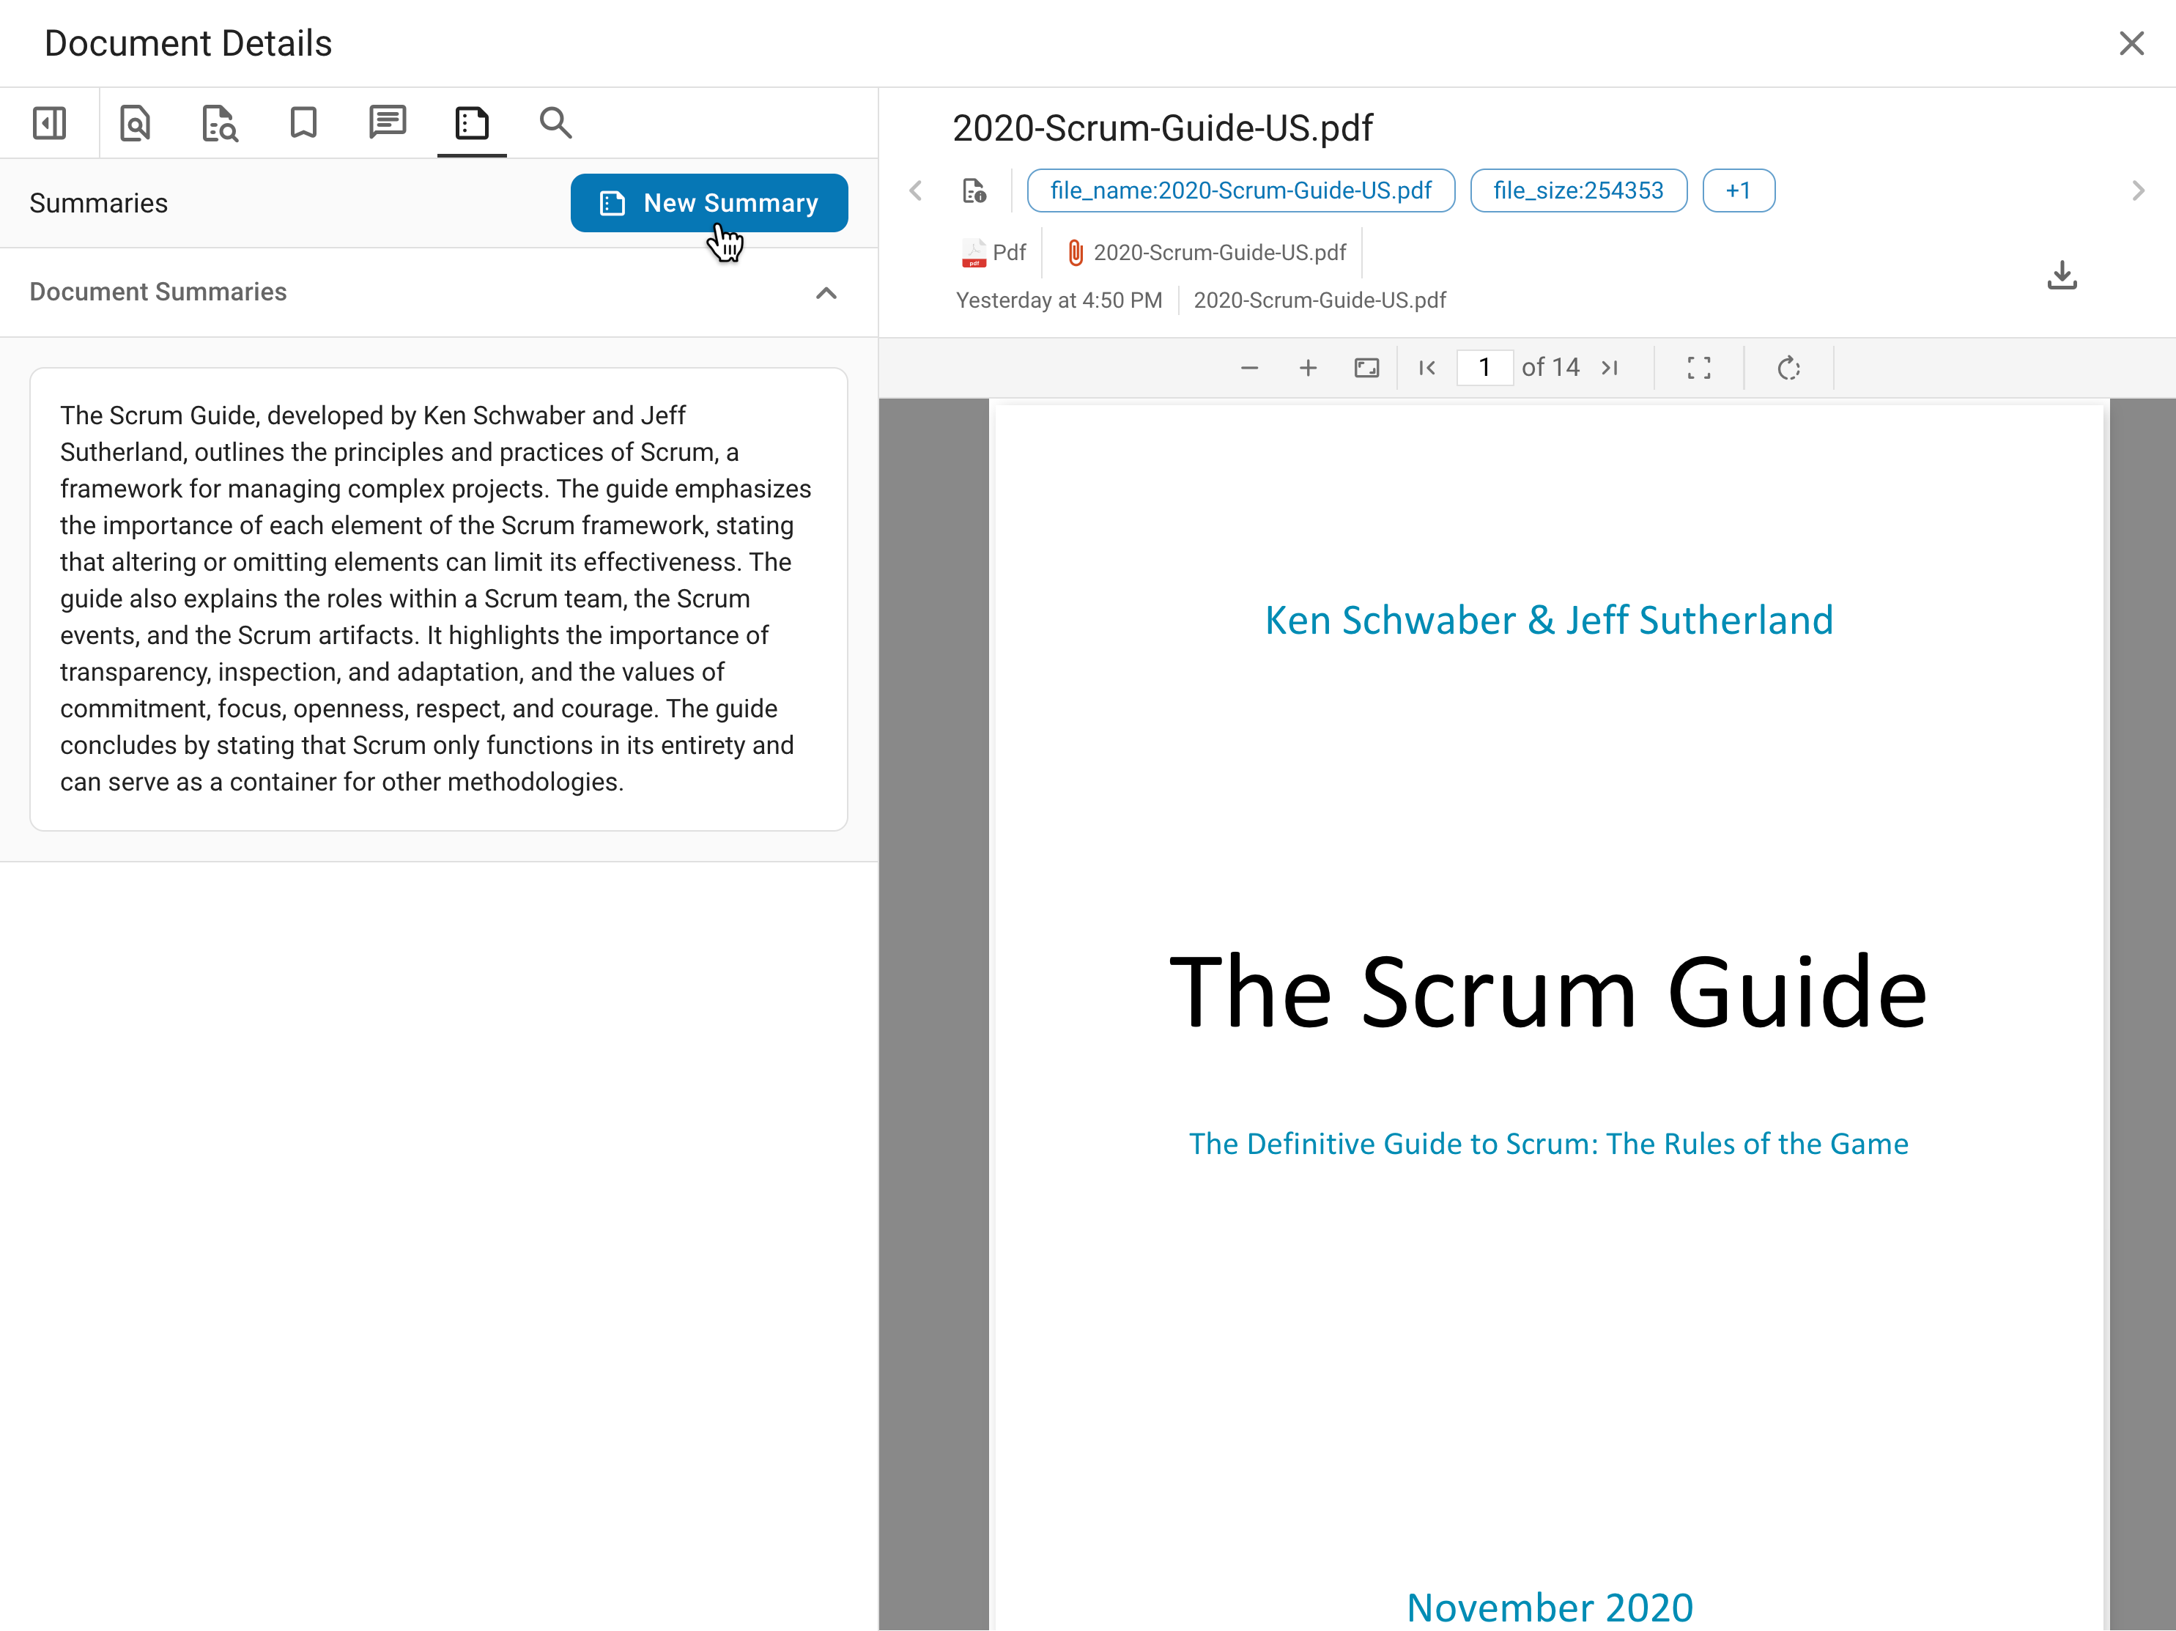Open the document metadata search tab

219,123
